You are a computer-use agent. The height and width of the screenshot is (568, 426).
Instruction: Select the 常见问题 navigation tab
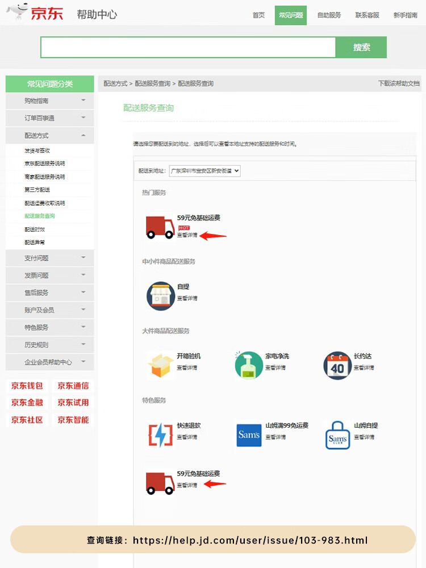[291, 15]
